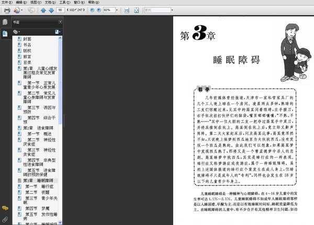Open the 文档 menu

[x=50, y=3]
